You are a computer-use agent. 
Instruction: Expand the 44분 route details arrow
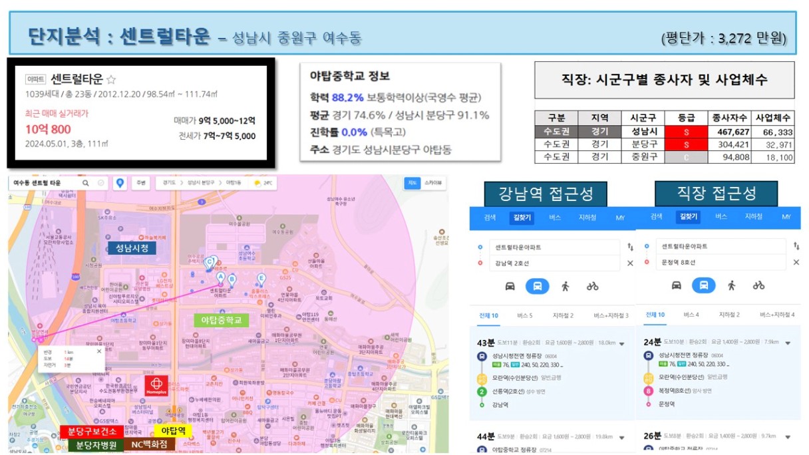point(622,437)
